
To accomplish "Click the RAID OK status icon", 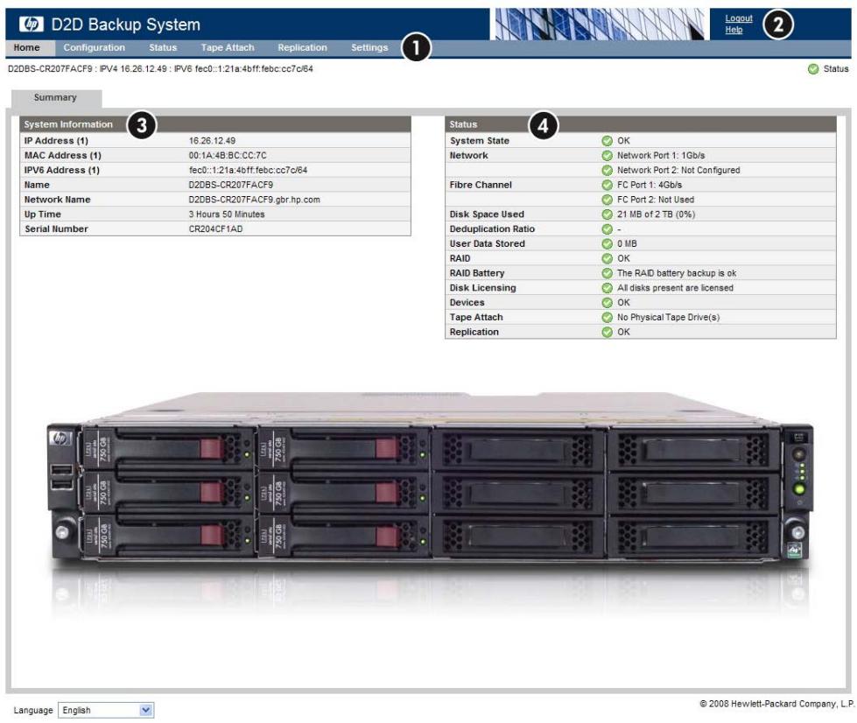I will [x=607, y=259].
